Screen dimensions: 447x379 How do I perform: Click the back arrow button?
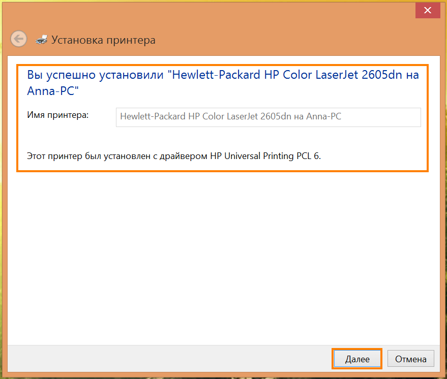pyautogui.click(x=19, y=39)
